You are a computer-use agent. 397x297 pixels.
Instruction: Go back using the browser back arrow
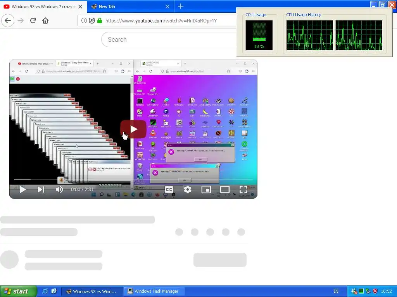point(8,20)
